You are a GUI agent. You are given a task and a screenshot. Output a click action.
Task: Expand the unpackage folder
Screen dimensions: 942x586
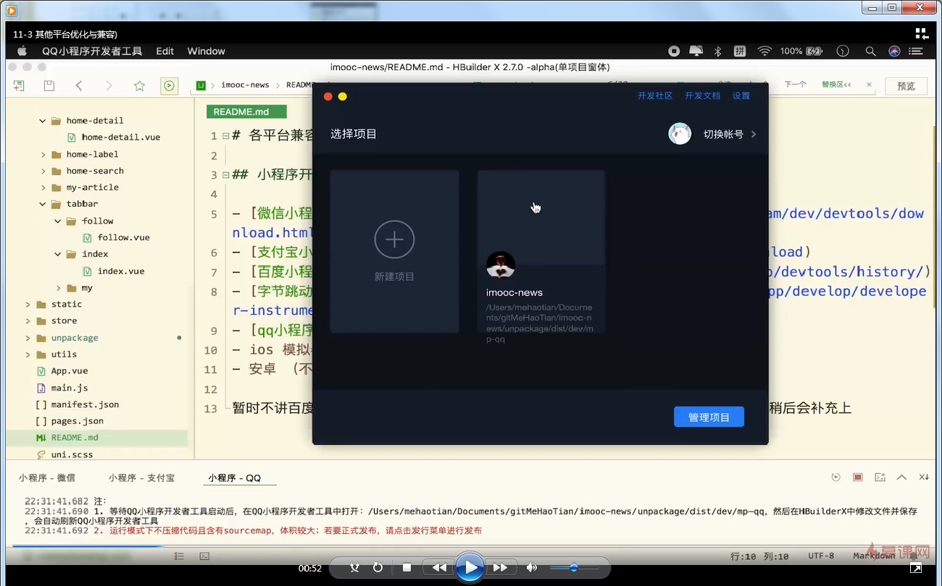point(28,338)
